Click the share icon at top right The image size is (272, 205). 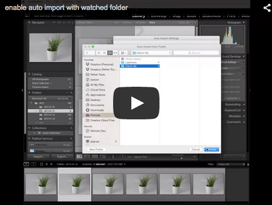(267, 8)
